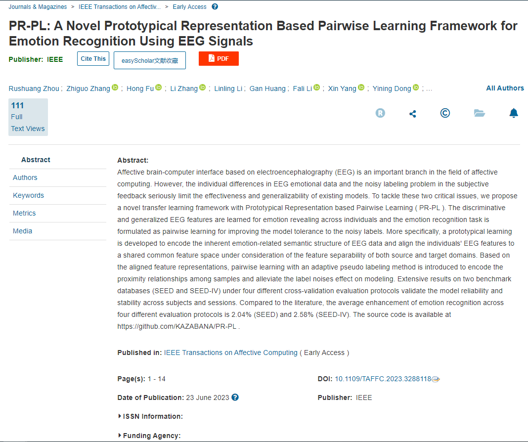Screen dimensions: 528x442
Task: Click the Date of Publication help icon
Action: click(235, 397)
